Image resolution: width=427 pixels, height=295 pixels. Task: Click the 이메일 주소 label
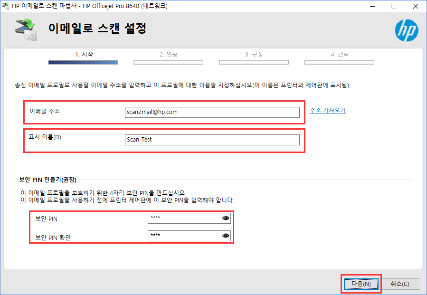click(x=45, y=111)
